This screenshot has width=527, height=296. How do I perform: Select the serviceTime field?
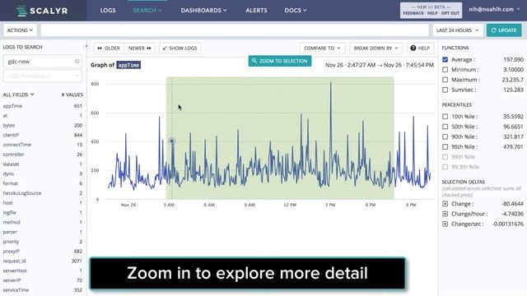click(x=16, y=290)
